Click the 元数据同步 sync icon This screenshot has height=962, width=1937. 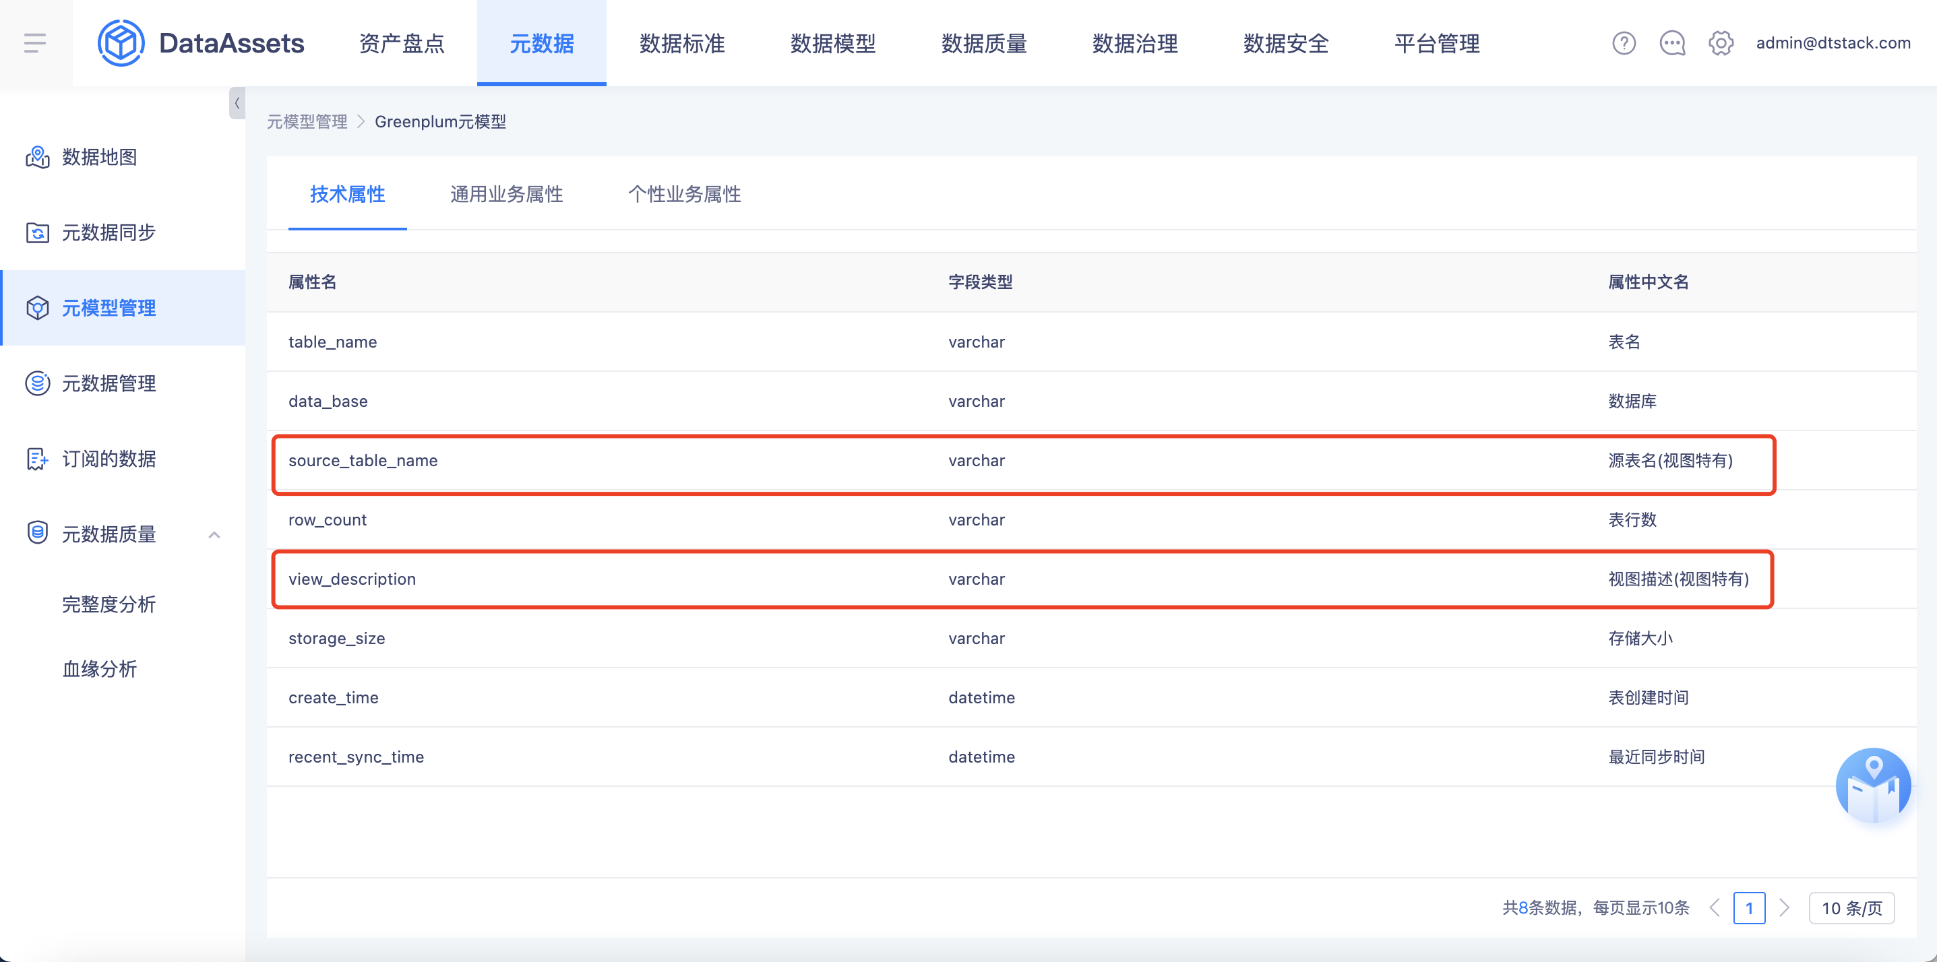tap(37, 232)
